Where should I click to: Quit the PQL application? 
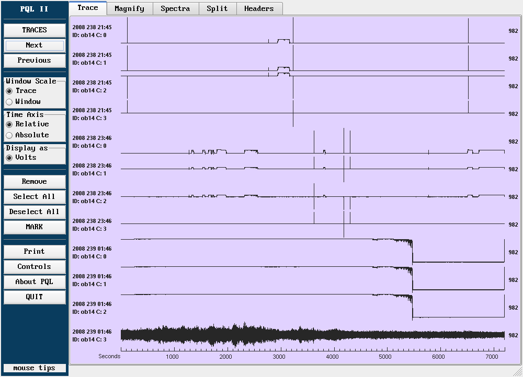[x=35, y=297]
